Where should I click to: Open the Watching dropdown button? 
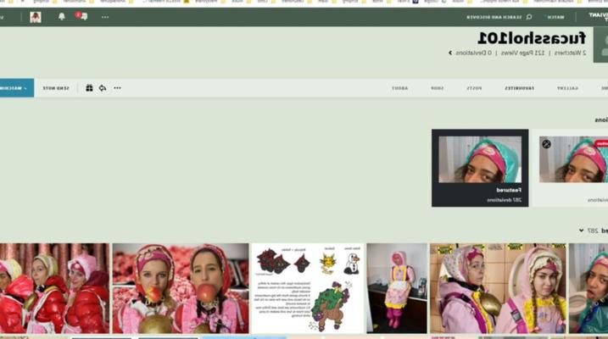click(x=17, y=88)
